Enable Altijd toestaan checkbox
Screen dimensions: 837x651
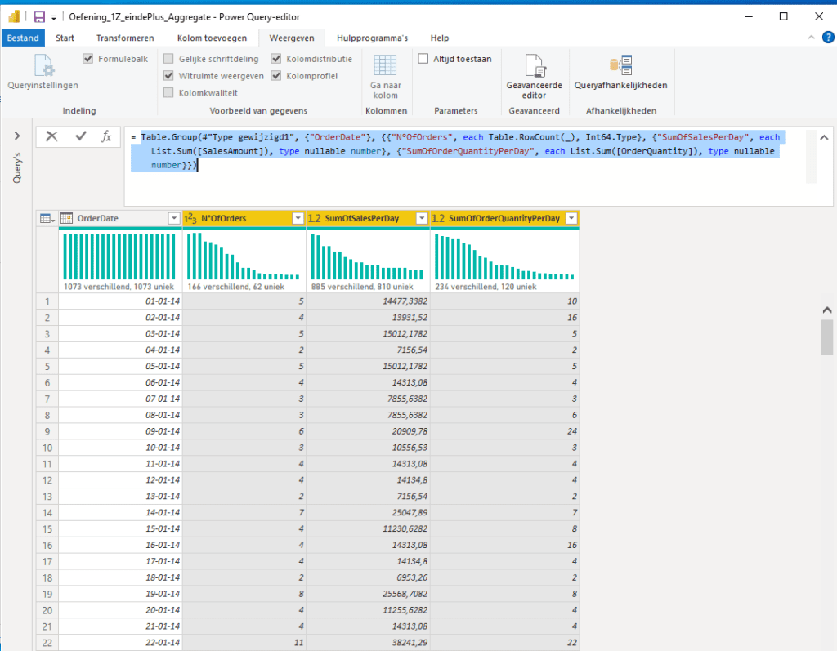[x=423, y=59]
